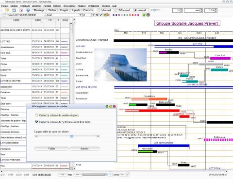Switch to the Tâches tab
The image size is (233, 179).
(52, 10)
